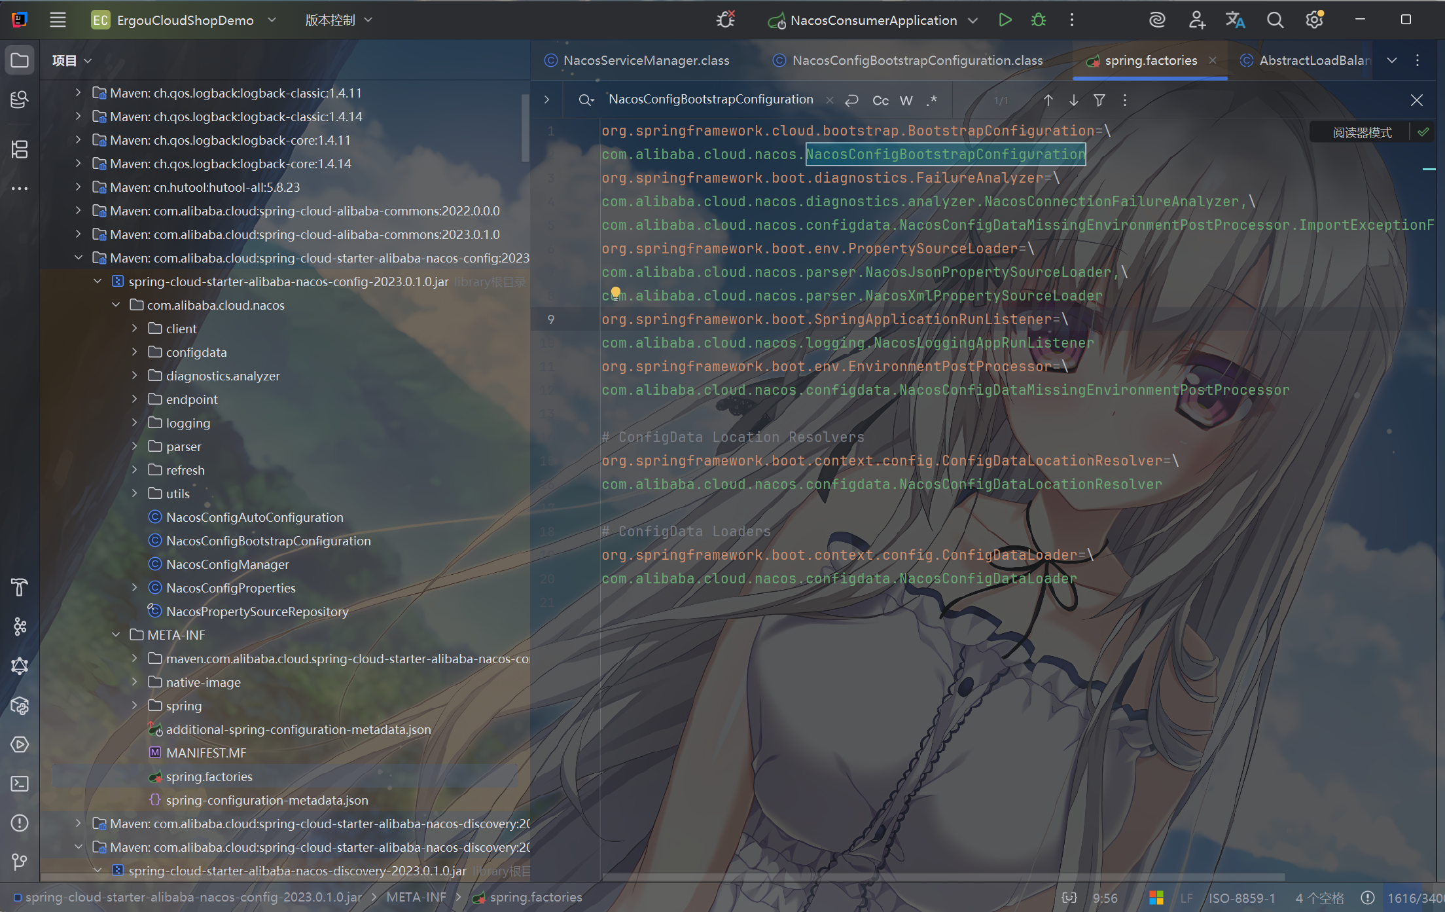Collapse com.alibaba.cloud.nacos package
Screen dimensions: 1445x912
click(116, 304)
